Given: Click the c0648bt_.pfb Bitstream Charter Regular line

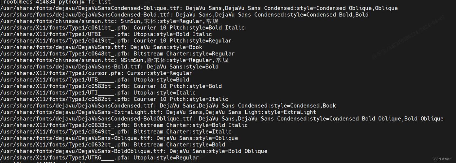Looking at the screenshot, I should tap(117, 54).
